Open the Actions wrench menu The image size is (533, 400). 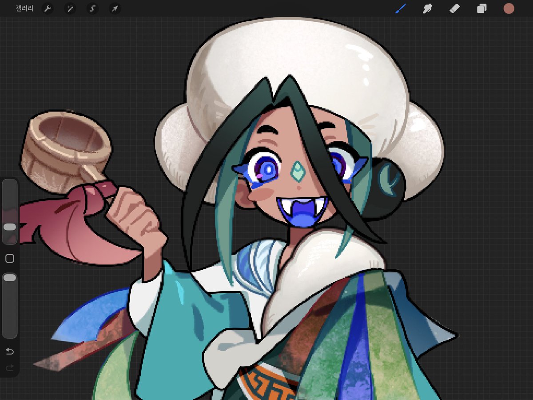48,8
